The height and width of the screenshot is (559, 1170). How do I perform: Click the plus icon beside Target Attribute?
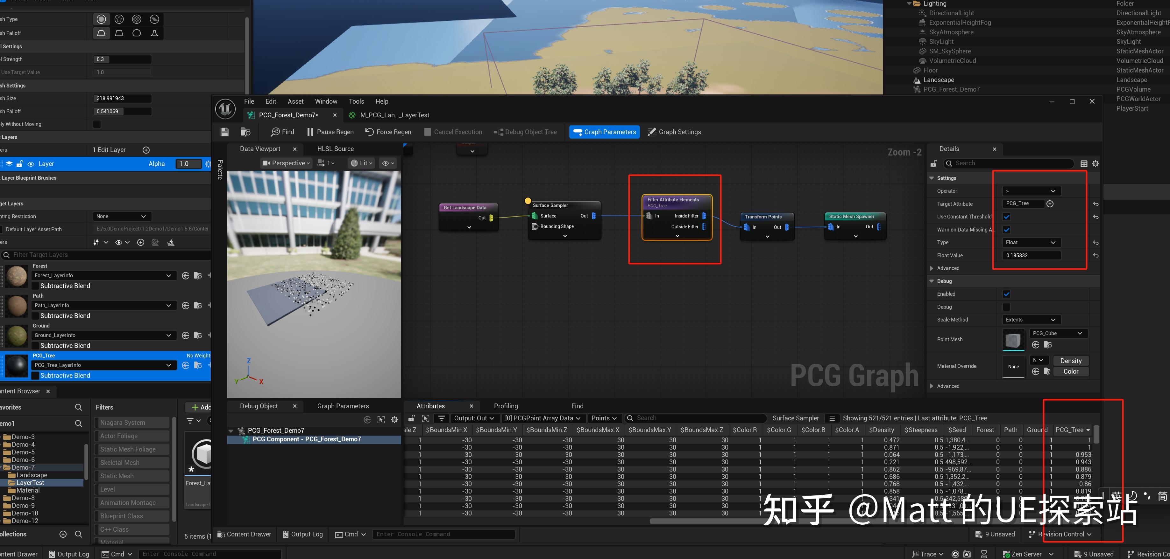tap(1050, 204)
